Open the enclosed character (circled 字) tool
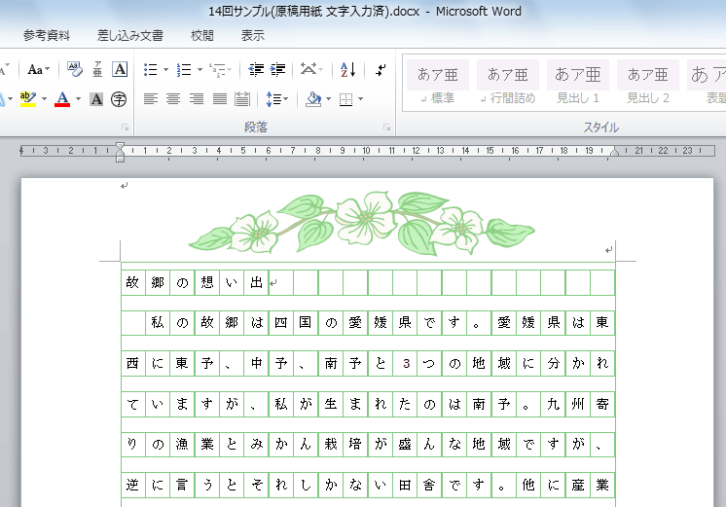This screenshot has width=726, height=507. pyautogui.click(x=119, y=99)
